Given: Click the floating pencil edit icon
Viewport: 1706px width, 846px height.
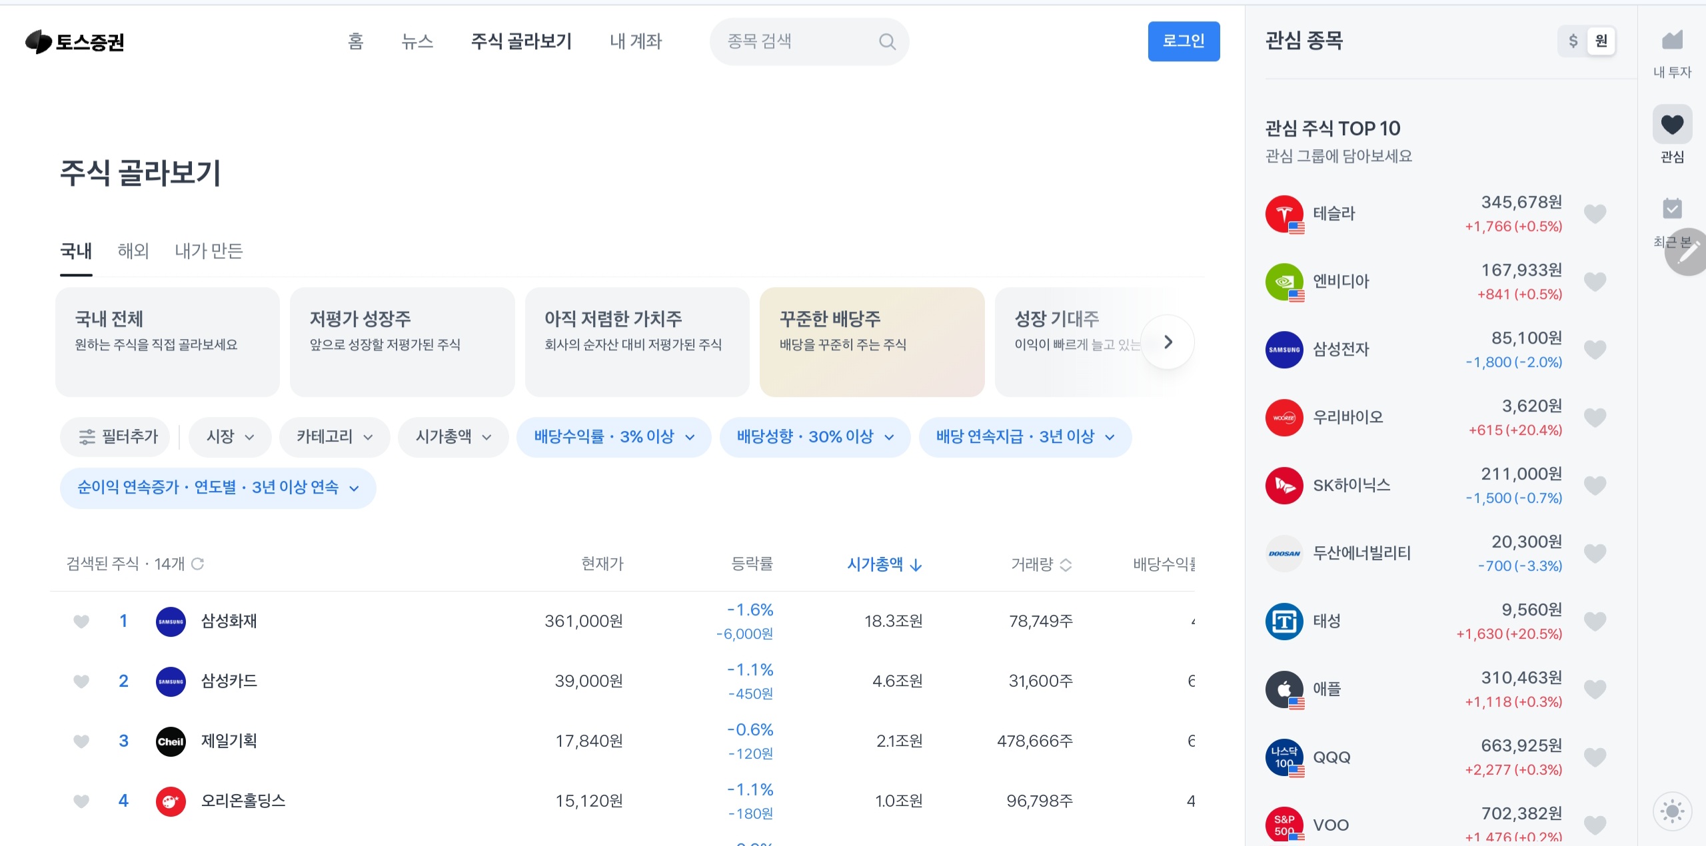Looking at the screenshot, I should coord(1687,252).
